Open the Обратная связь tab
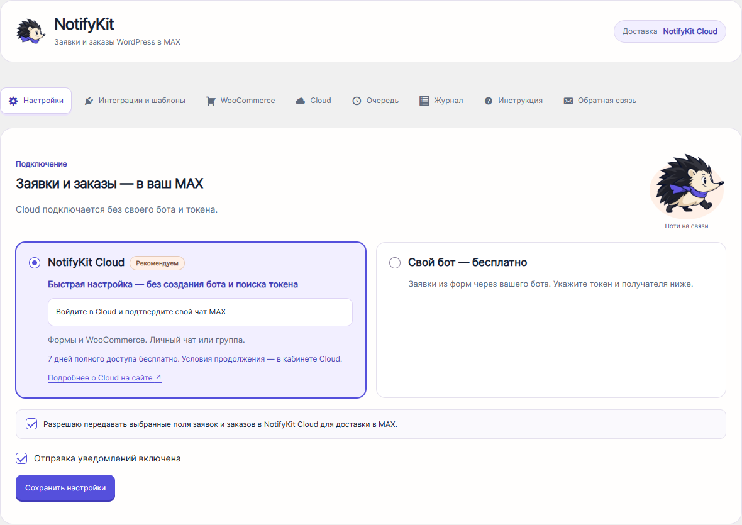The height and width of the screenshot is (525, 742). click(600, 101)
